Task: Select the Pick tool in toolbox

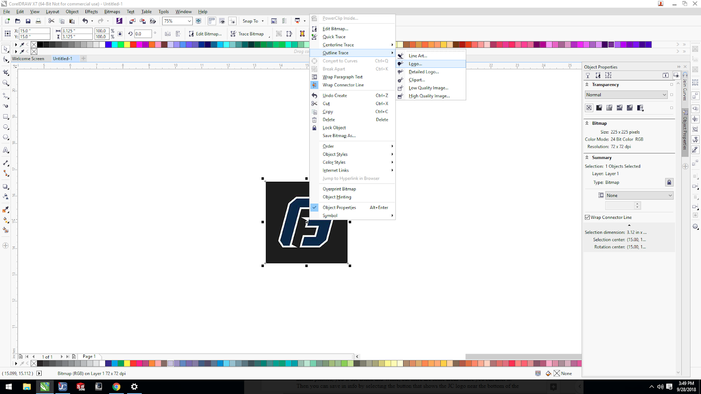Action: coord(6,49)
